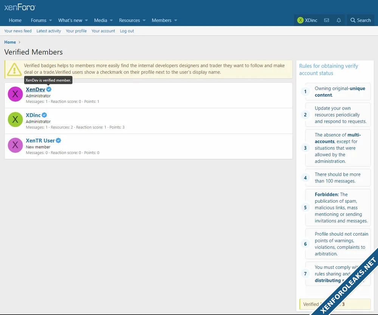Expand the Forums dropdown arrow
Screen dimensions: 378x315
pos(50,20)
